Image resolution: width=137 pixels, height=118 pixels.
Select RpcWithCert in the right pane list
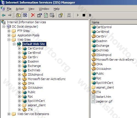click(x=105, y=83)
